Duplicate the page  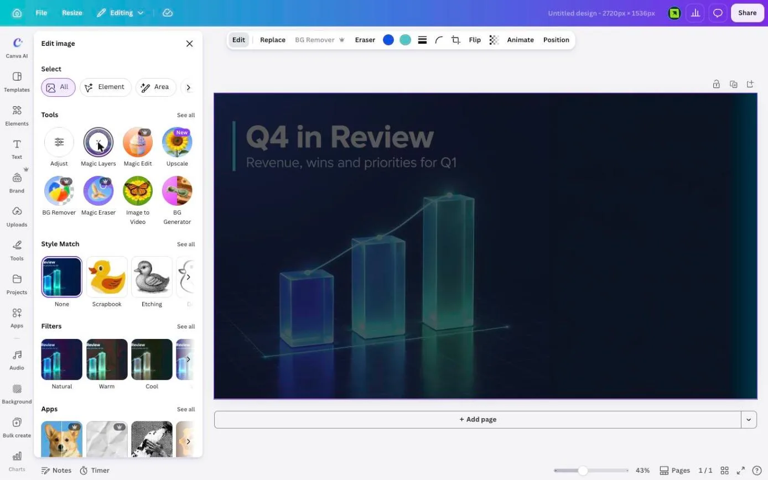pyautogui.click(x=734, y=84)
